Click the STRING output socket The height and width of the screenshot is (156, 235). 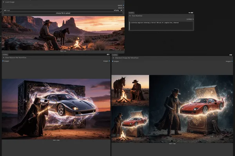(x=193, y=19)
